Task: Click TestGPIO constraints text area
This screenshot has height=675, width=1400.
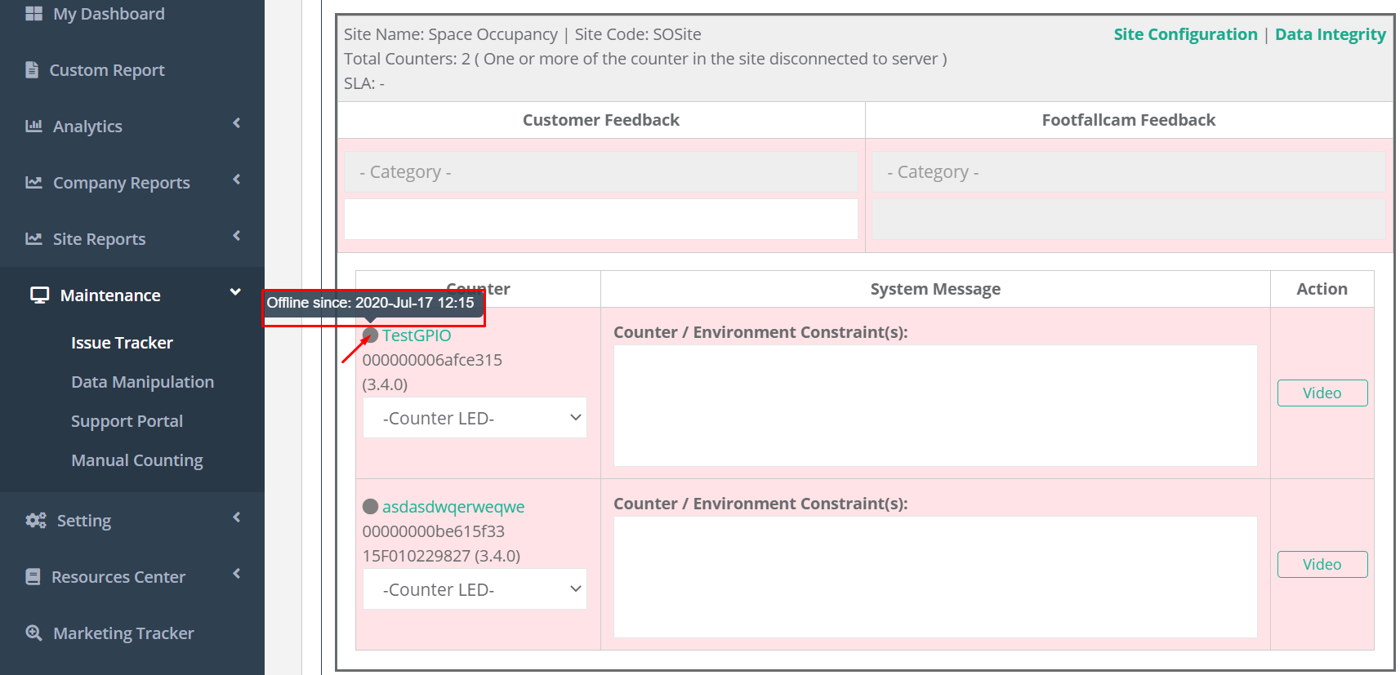Action: pyautogui.click(x=934, y=406)
